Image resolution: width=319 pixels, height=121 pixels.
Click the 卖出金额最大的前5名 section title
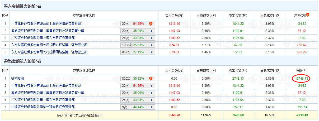(x=22, y=61)
